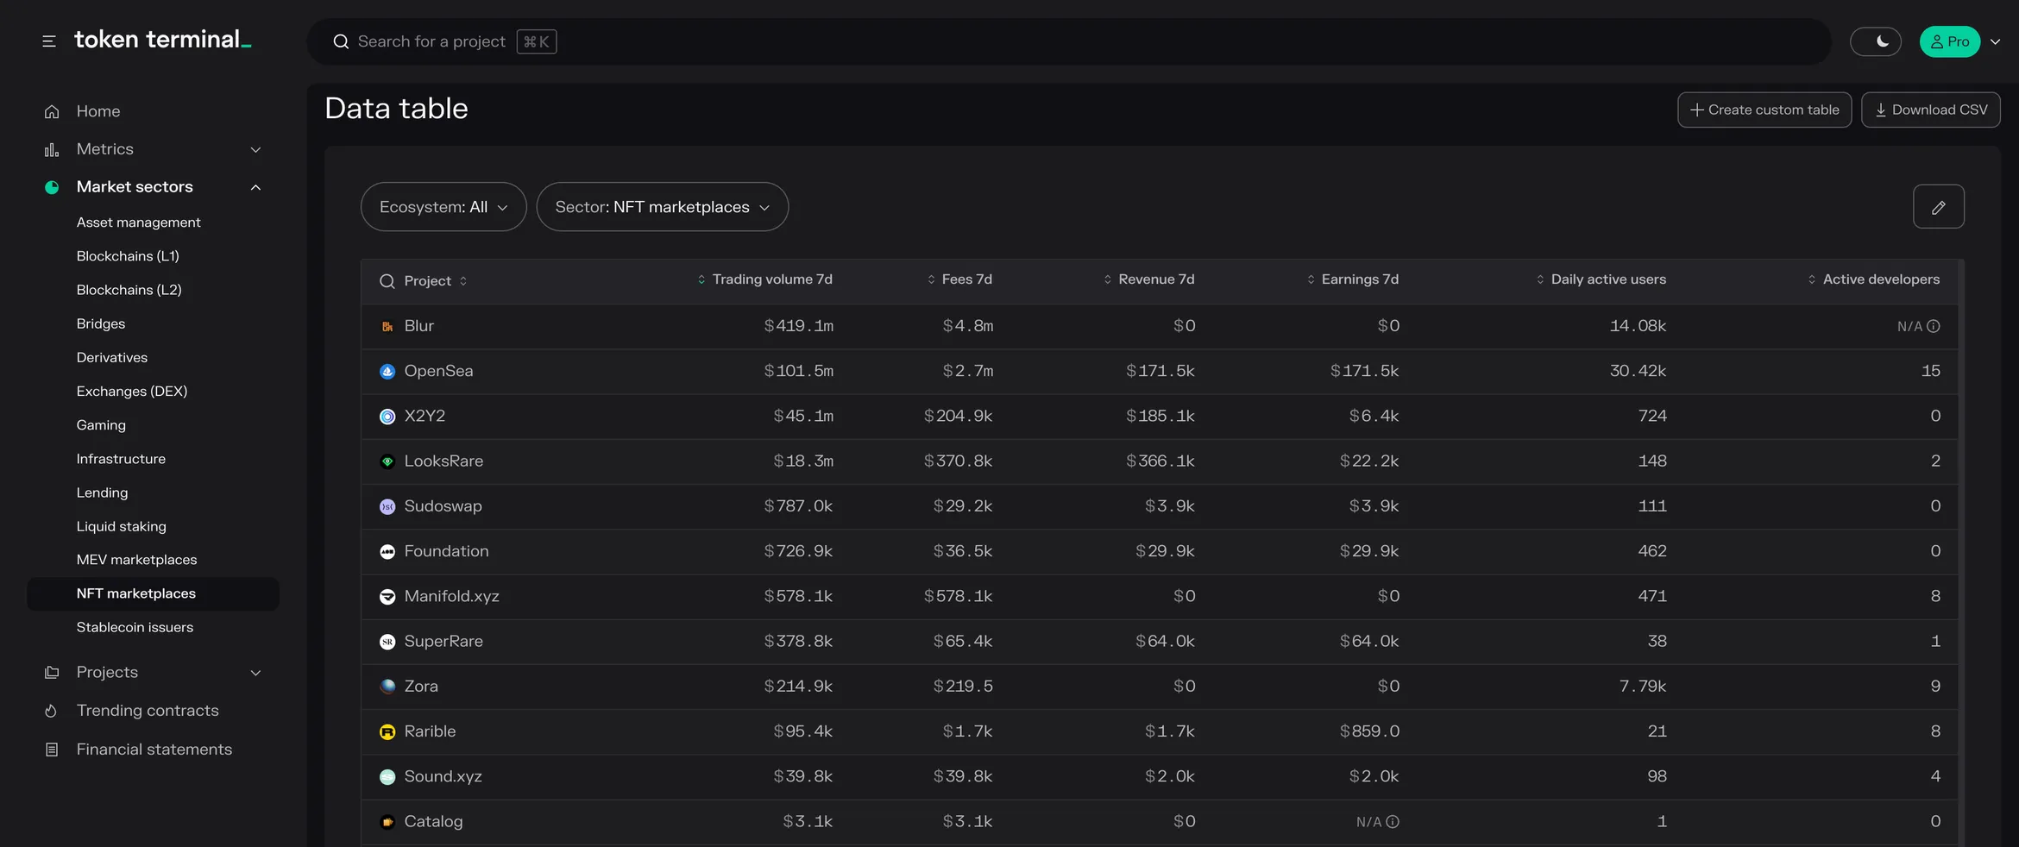This screenshot has width=2019, height=847.
Task: Click the token terminal logo
Action: (x=163, y=40)
